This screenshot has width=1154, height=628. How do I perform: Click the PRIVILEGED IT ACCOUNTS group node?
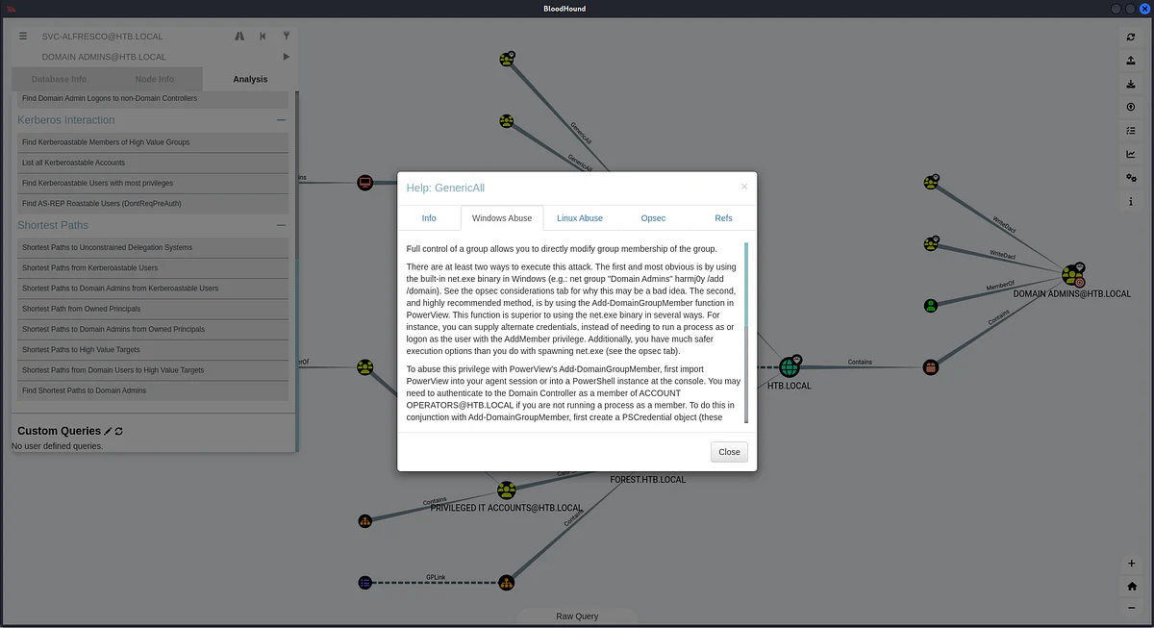click(x=507, y=490)
